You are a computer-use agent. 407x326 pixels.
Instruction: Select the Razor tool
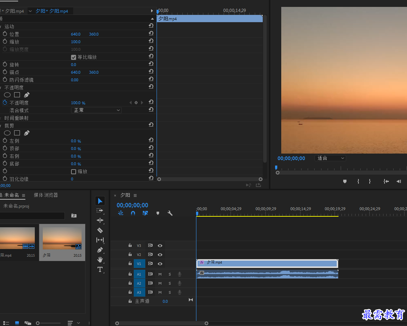pyautogui.click(x=100, y=230)
